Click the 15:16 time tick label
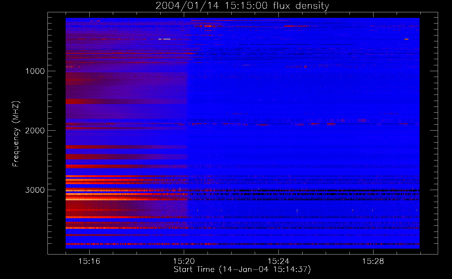452x279 pixels. coord(89,261)
